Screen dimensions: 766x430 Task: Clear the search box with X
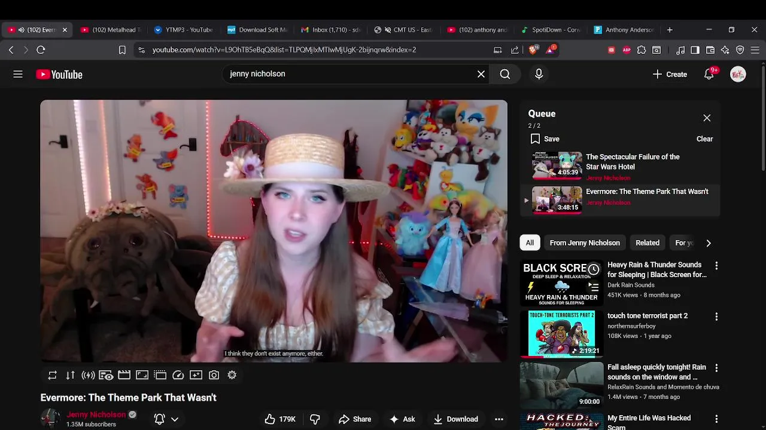(481, 74)
